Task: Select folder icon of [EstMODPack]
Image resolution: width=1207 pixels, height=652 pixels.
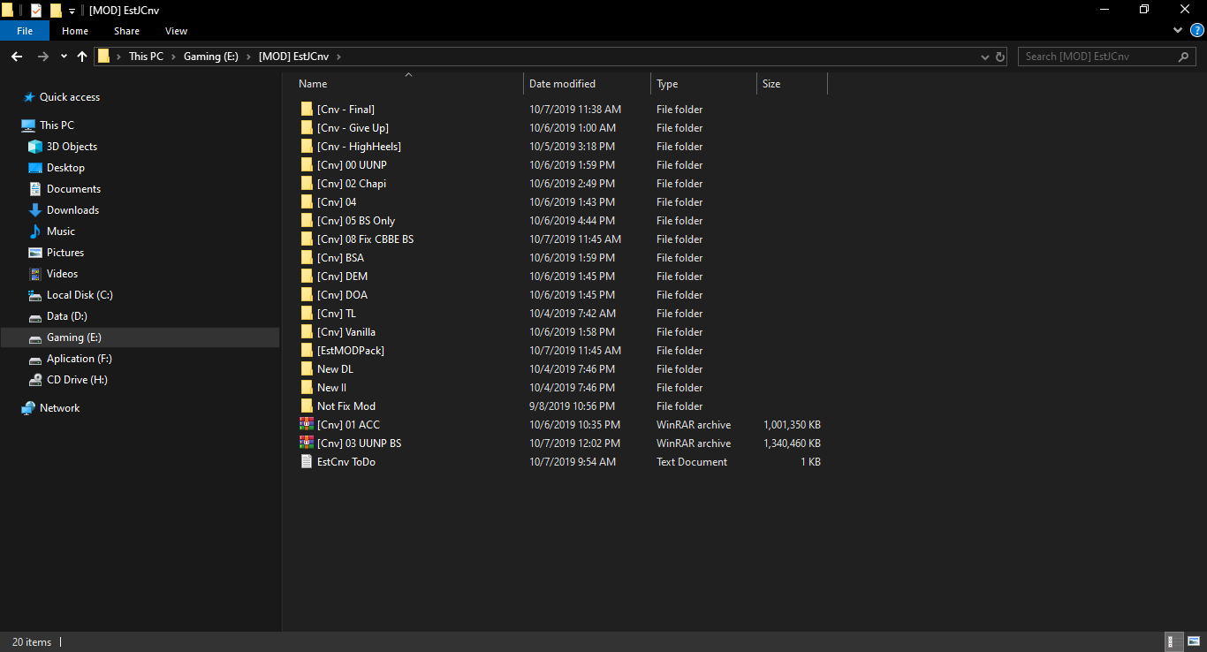Action: pyautogui.click(x=307, y=351)
